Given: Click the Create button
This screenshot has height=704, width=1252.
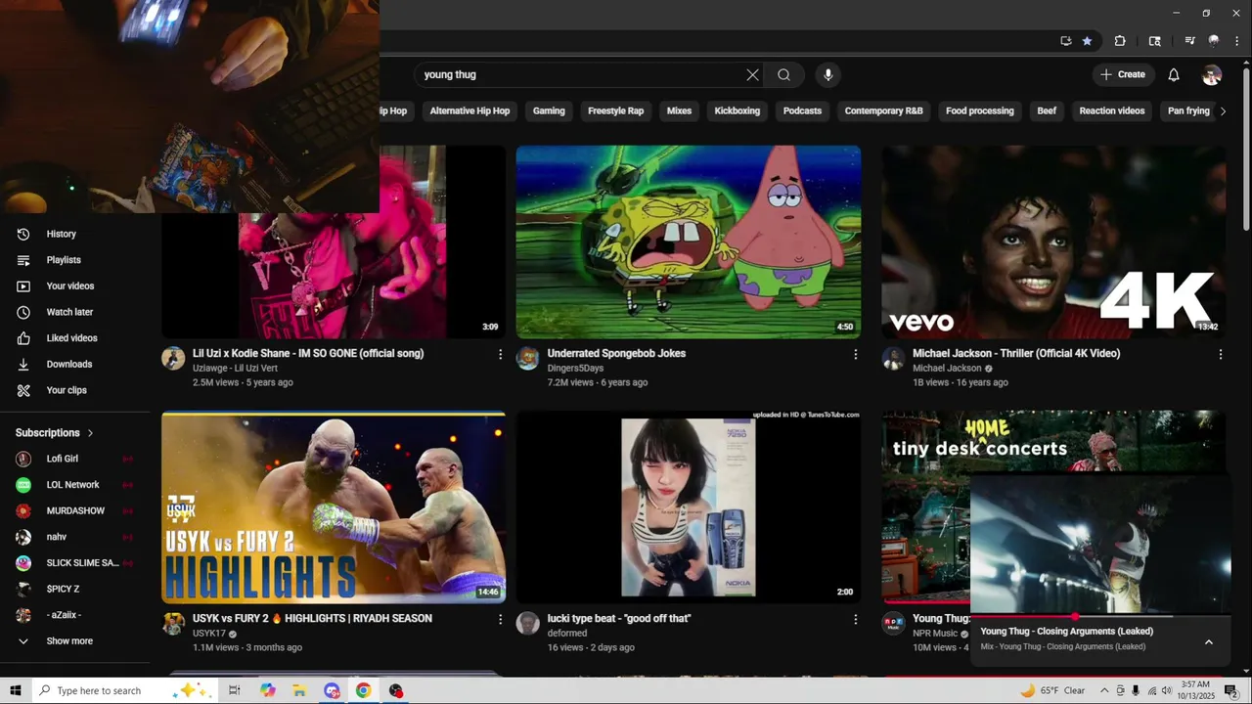Looking at the screenshot, I should coord(1122,74).
